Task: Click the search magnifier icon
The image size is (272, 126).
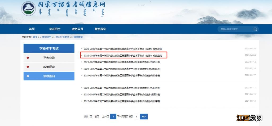Action: (x=255, y=29)
